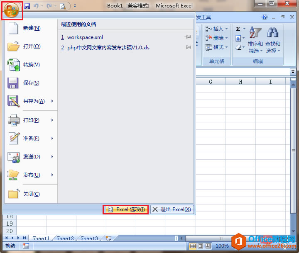
Task: Click the Undo arrow icon
Action: coord(36,6)
